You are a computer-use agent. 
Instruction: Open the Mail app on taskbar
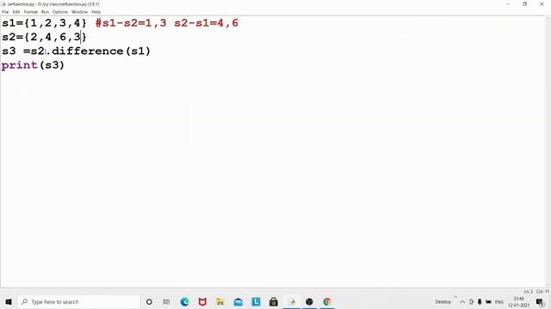pos(238,301)
